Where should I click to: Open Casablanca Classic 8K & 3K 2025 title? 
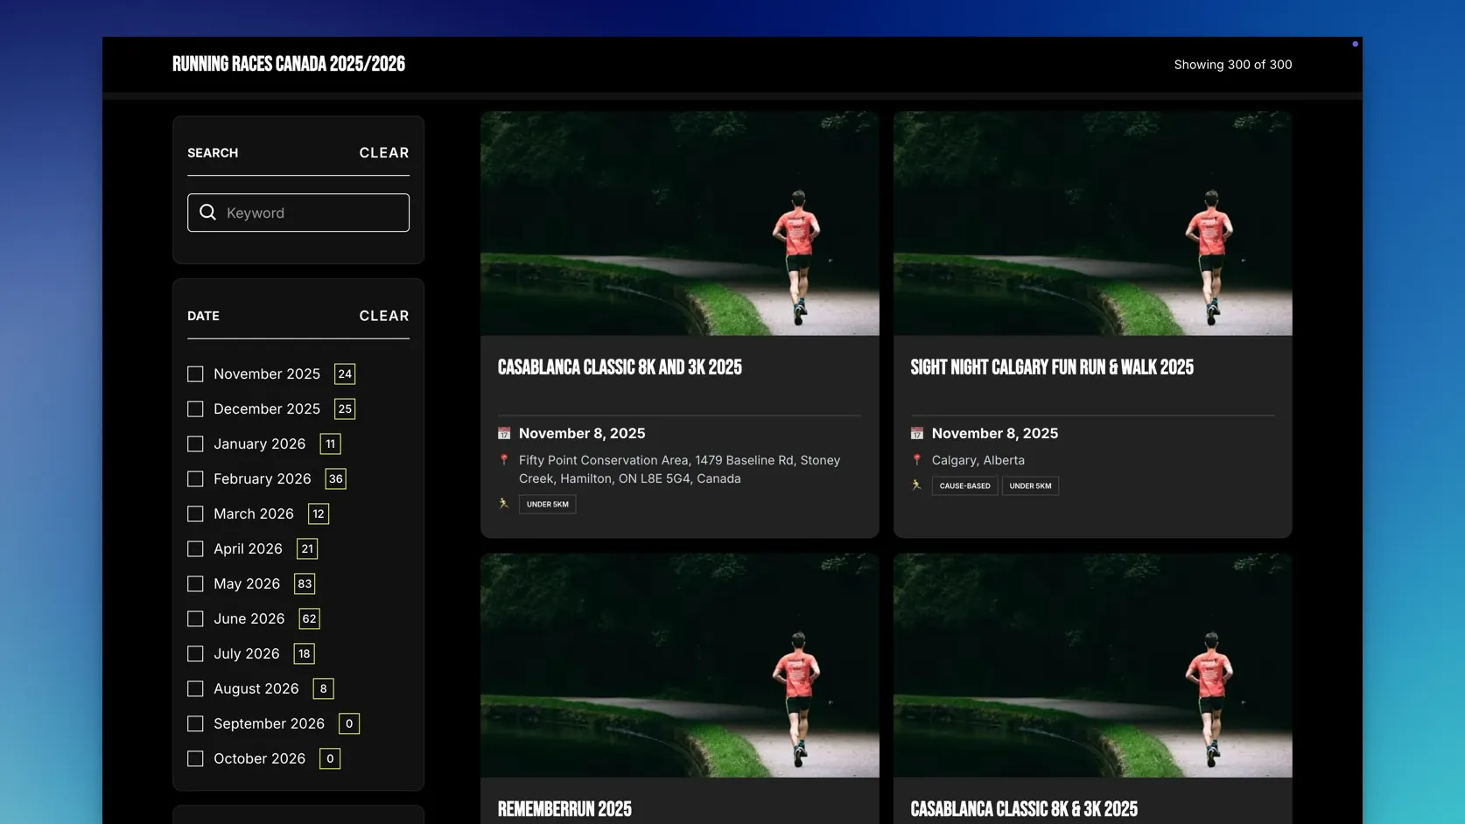(1024, 809)
